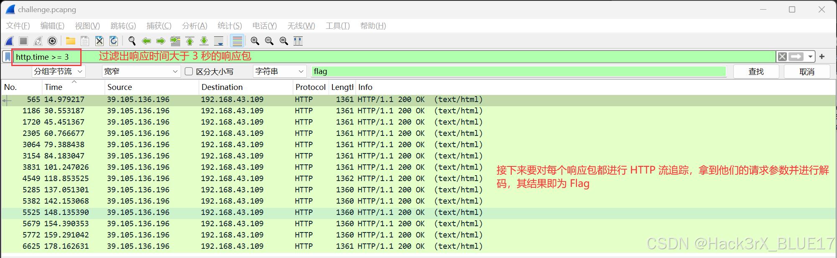Viewport: 837px width, 258px height.
Task: Maximize the Wireshark window
Action: pos(792,9)
